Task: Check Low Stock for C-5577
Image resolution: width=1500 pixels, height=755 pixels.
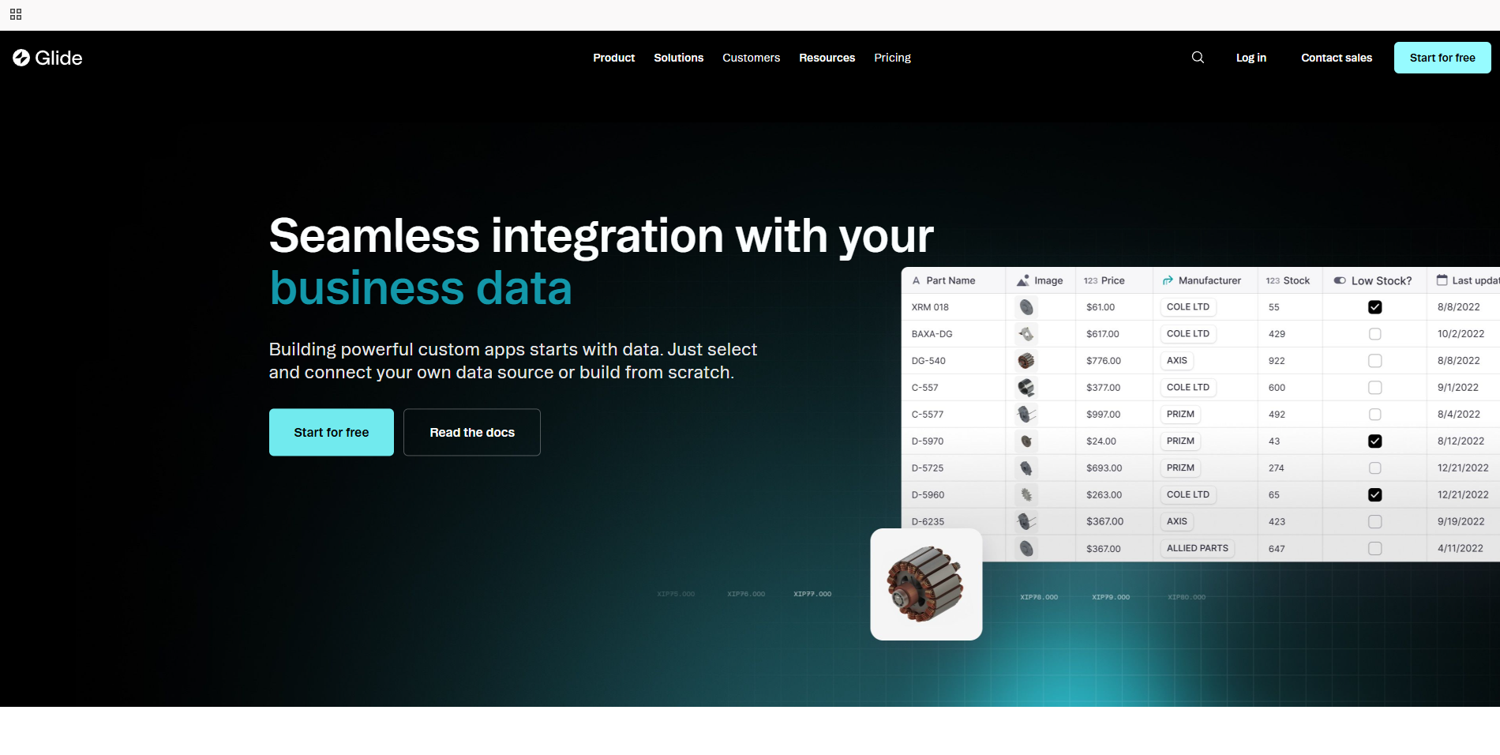Action: point(1374,415)
